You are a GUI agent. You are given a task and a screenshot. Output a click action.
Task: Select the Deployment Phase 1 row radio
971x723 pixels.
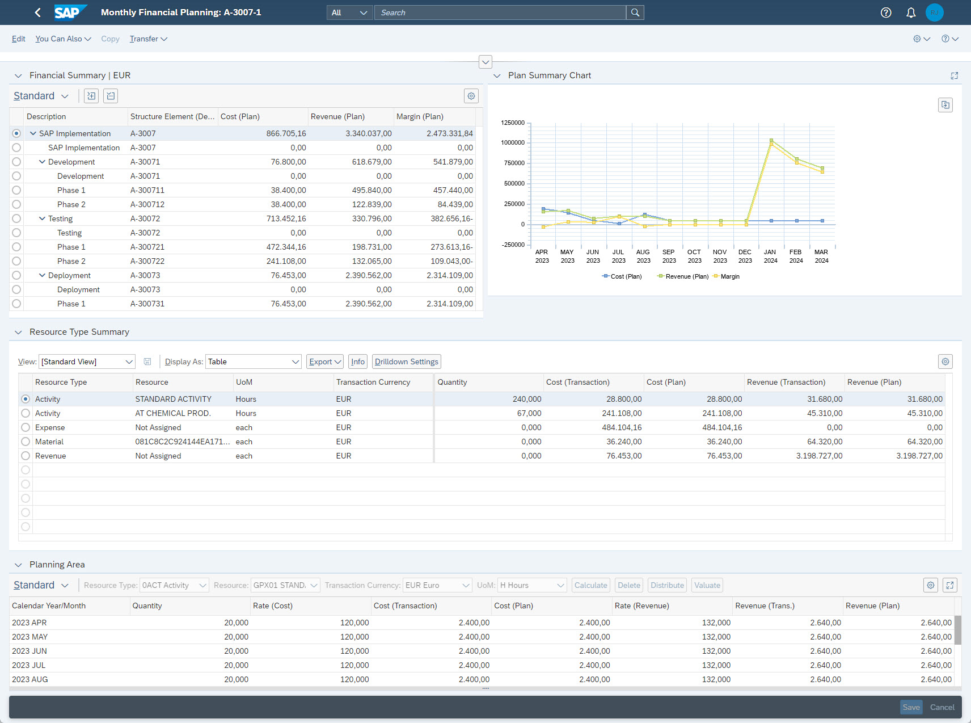click(x=16, y=304)
